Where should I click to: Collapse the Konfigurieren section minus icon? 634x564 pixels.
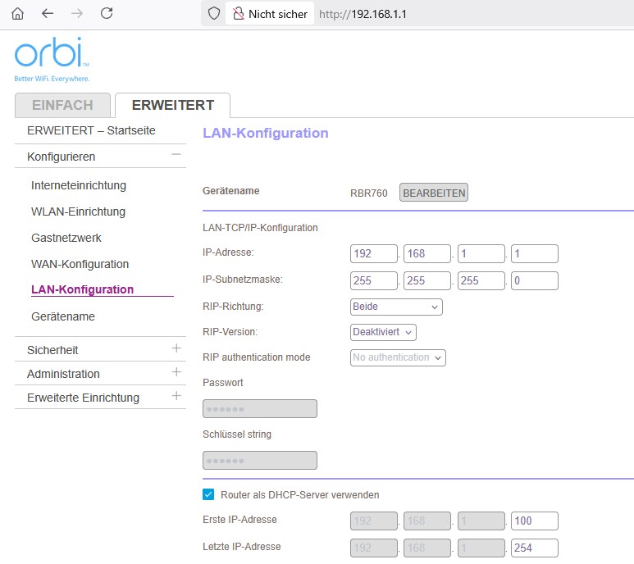[176, 155]
